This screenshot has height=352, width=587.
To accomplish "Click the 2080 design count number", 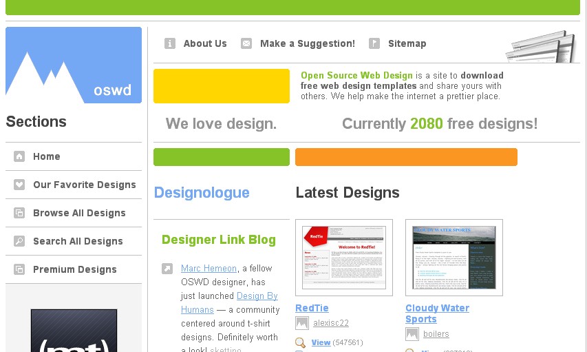I will click(427, 124).
